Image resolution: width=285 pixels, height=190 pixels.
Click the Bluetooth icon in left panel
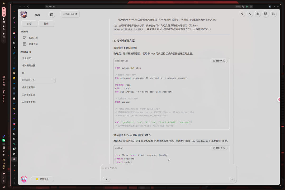[4, 177]
